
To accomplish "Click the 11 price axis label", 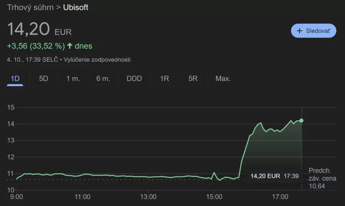I will [x=11, y=173].
